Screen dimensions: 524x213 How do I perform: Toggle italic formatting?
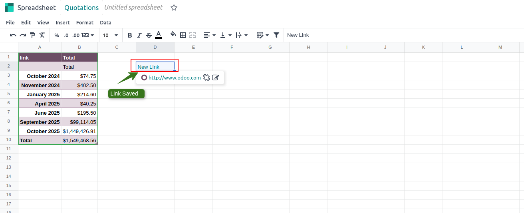tap(139, 35)
